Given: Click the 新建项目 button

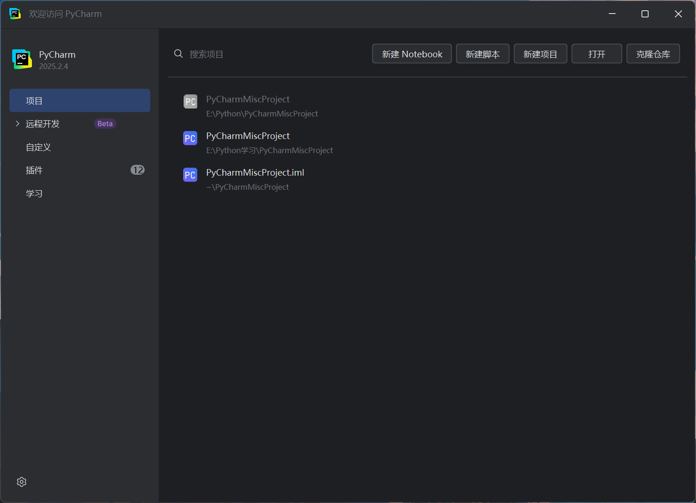Looking at the screenshot, I should point(541,54).
